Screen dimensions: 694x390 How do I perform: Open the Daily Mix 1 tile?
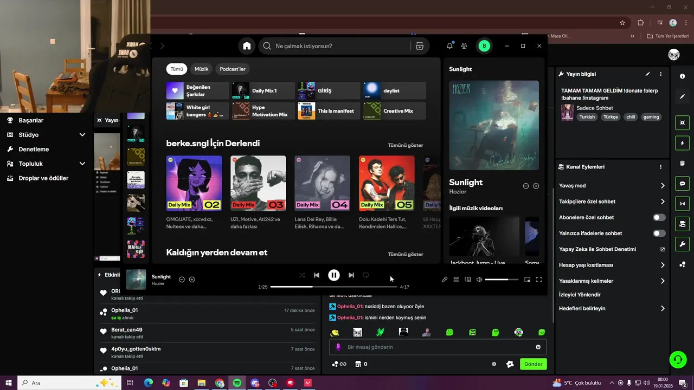pyautogui.click(x=264, y=90)
